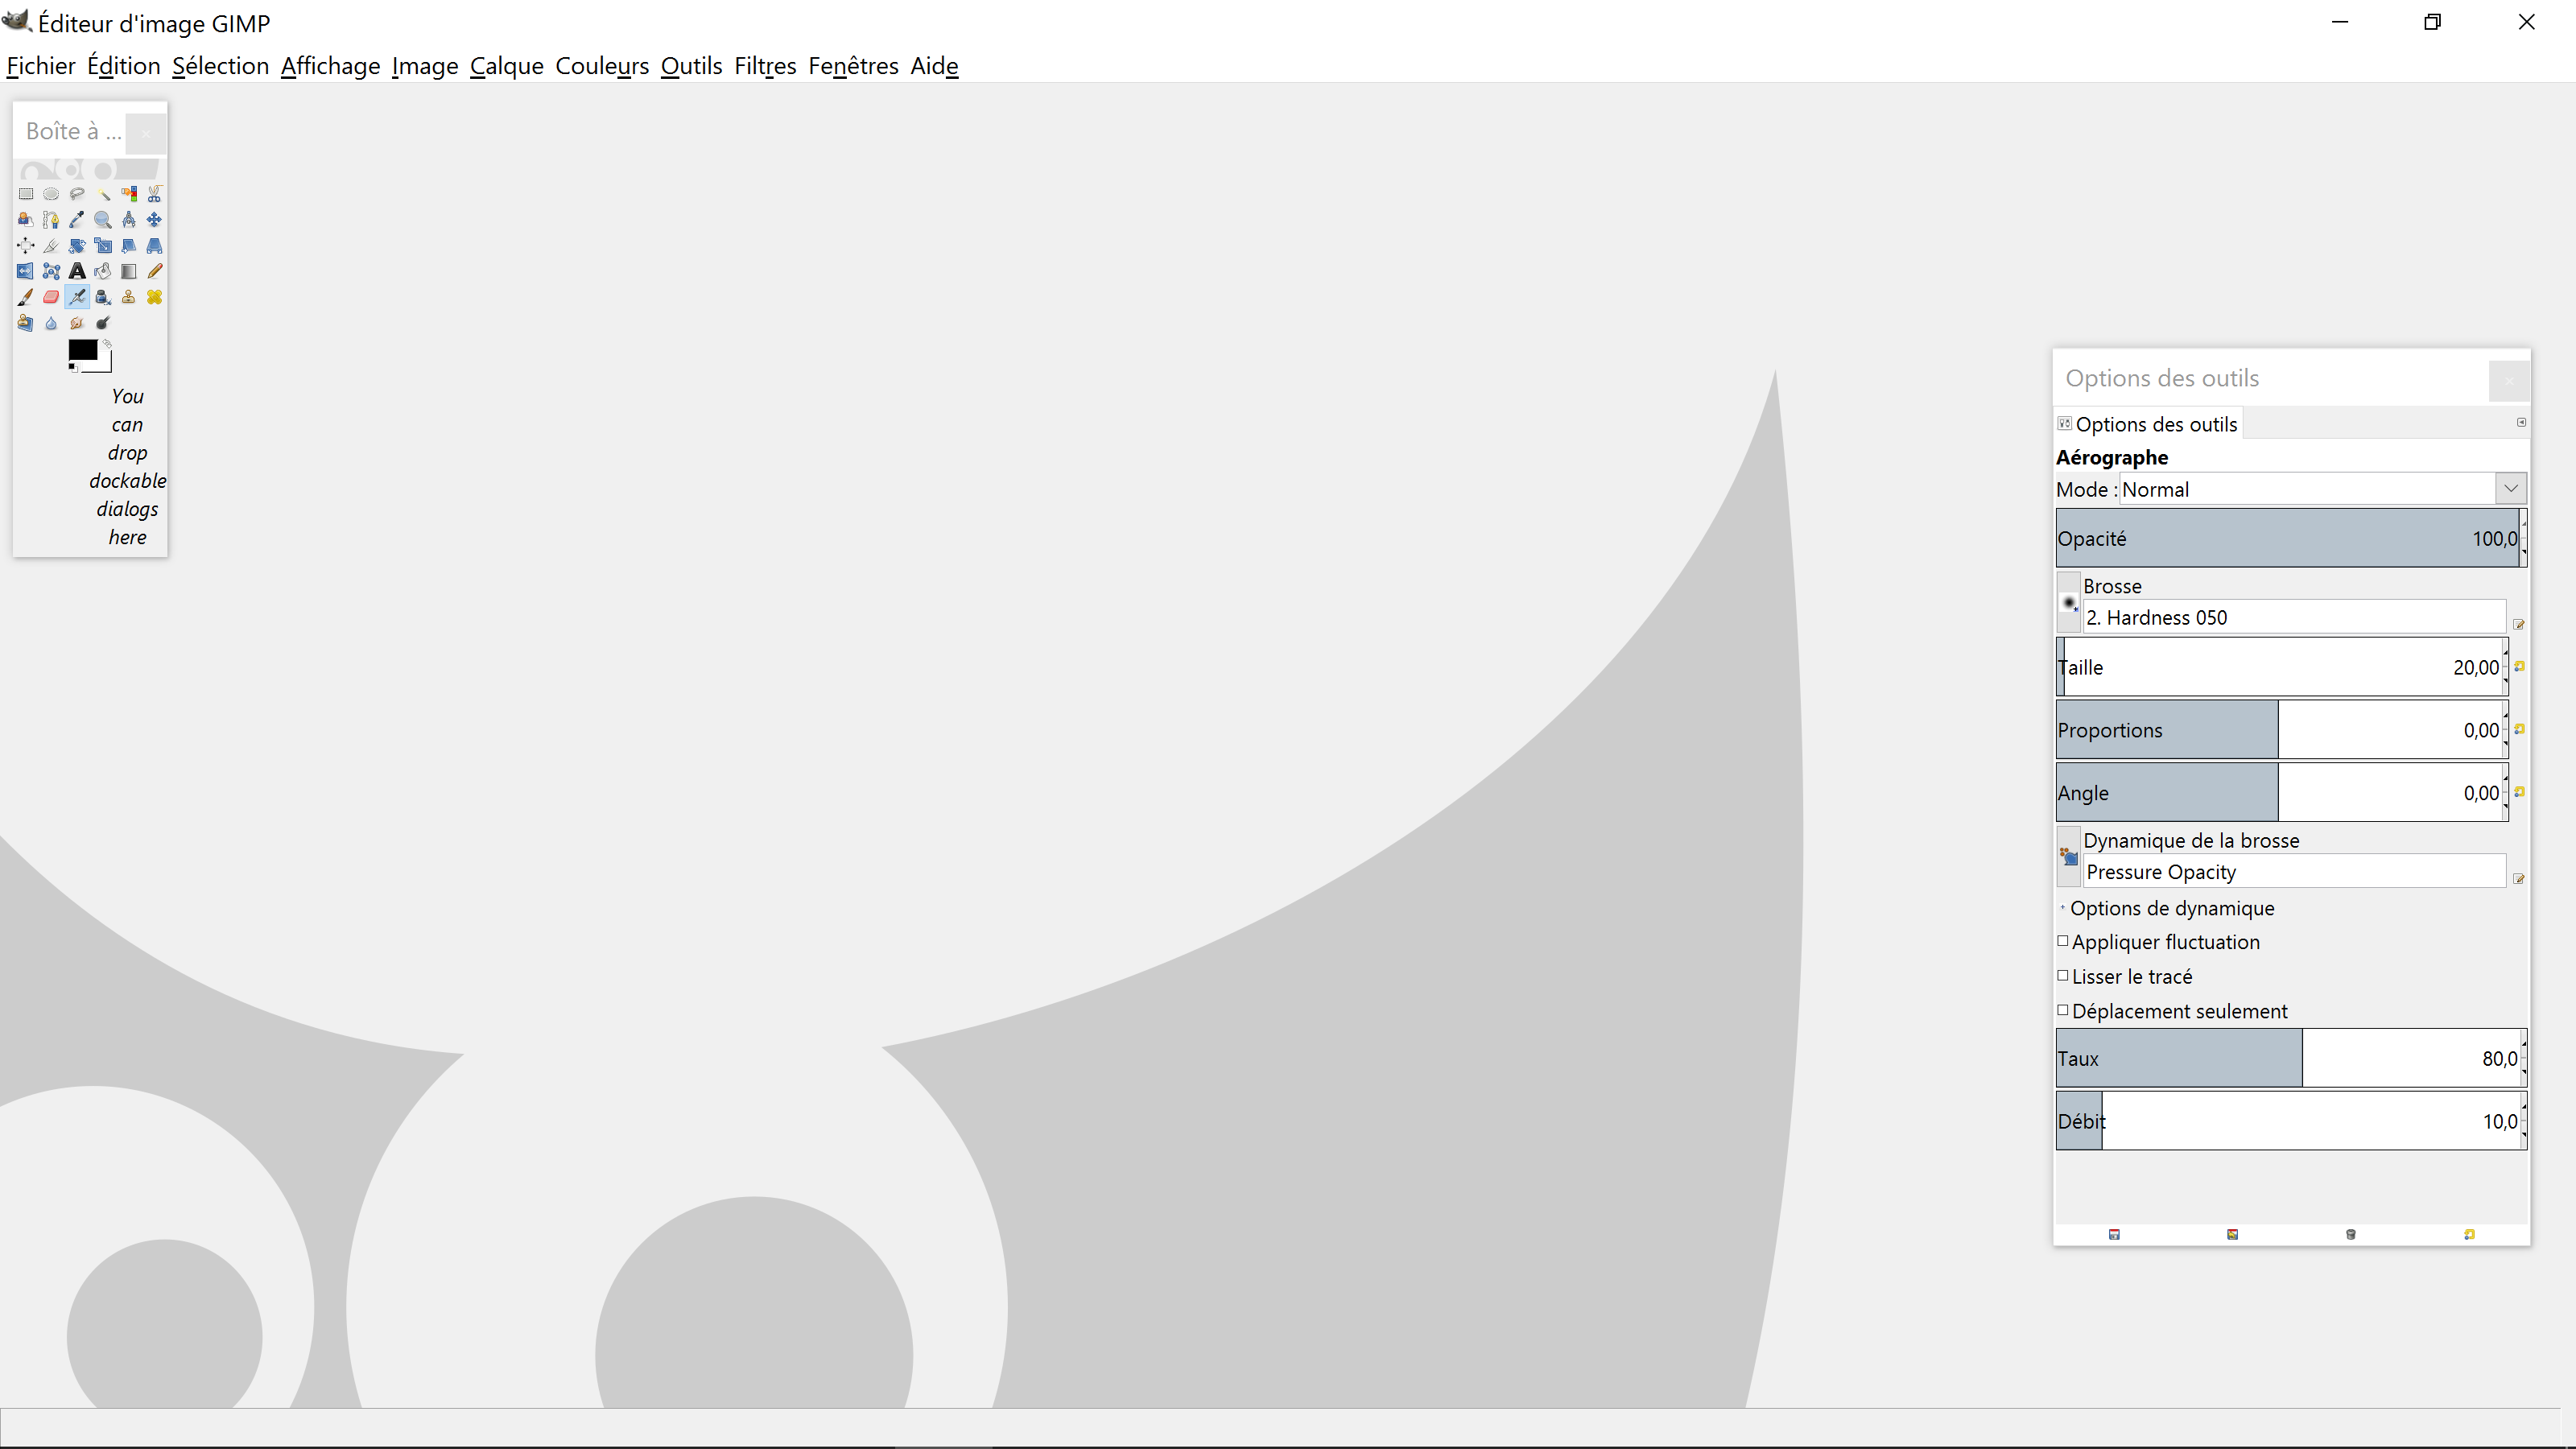Image resolution: width=2576 pixels, height=1449 pixels.
Task: Open the Fenêtres menu
Action: tap(853, 66)
